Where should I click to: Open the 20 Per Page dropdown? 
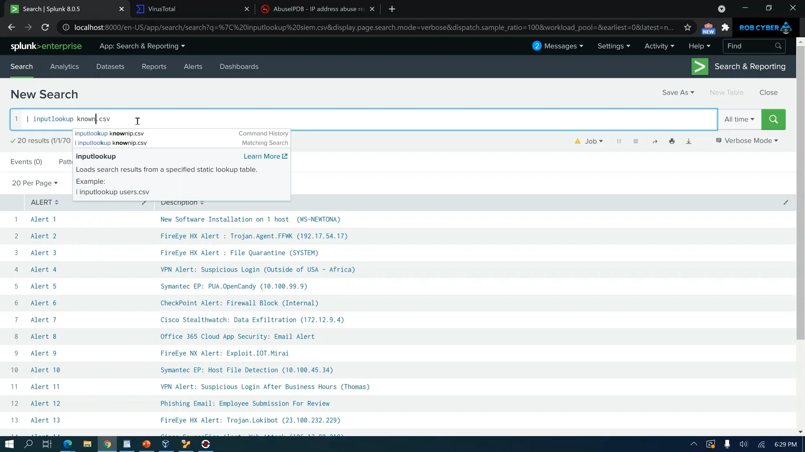tap(35, 183)
